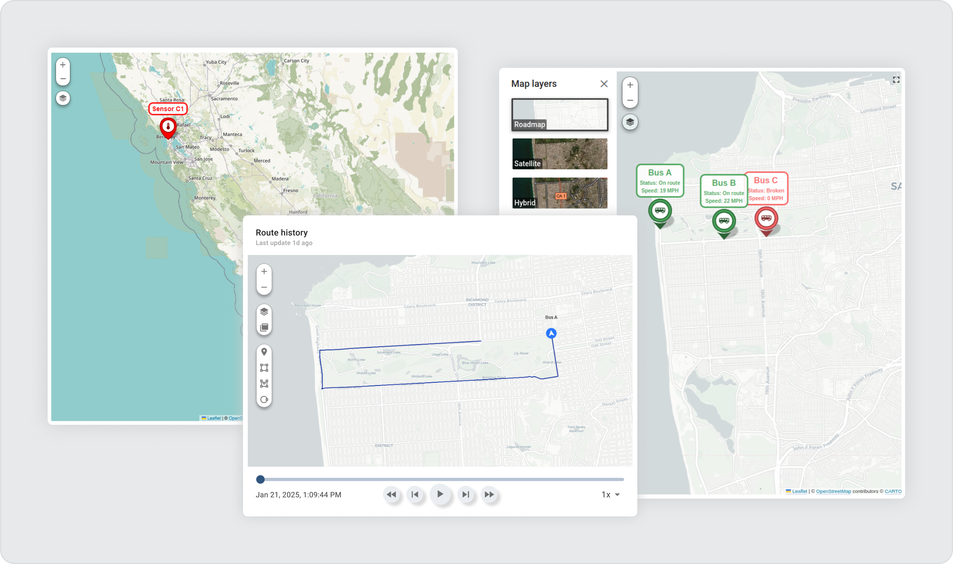Viewport: 953px width, 564px height.
Task: Close the Map layers panel
Action: click(x=604, y=84)
